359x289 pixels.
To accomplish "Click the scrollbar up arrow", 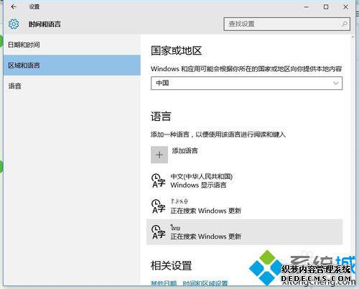I will [x=353, y=37].
